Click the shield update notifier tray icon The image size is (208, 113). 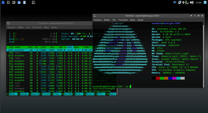tap(184, 2)
